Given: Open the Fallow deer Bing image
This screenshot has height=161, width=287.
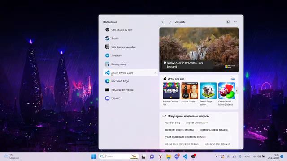Looking at the screenshot, I should (x=199, y=50).
